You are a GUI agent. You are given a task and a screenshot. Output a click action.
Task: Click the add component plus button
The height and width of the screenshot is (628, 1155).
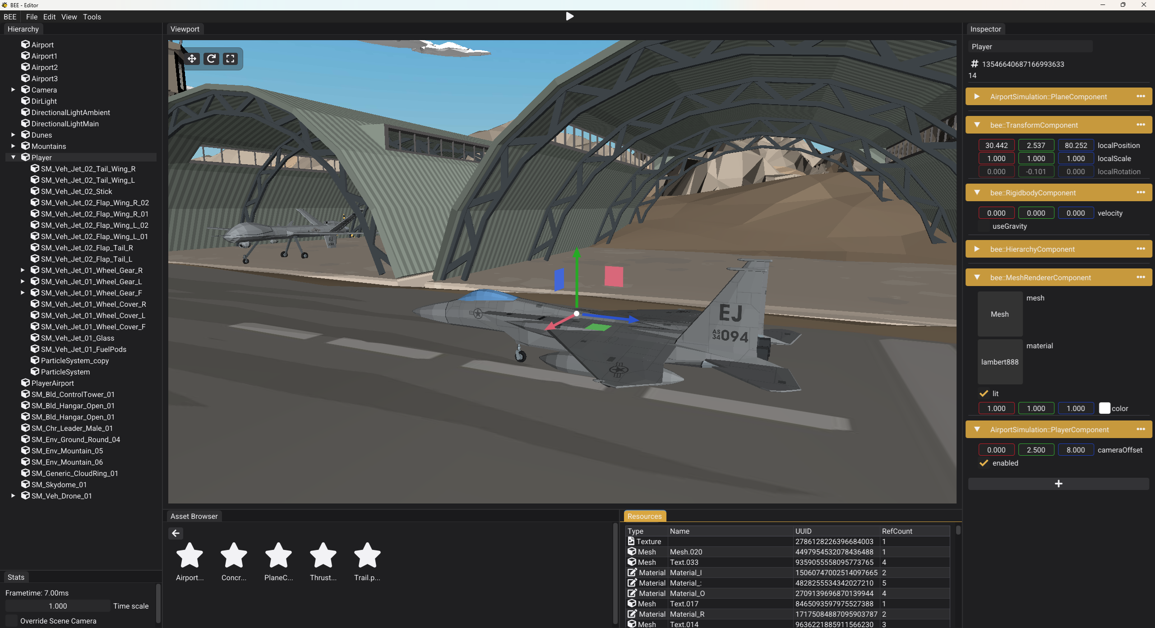1058,483
